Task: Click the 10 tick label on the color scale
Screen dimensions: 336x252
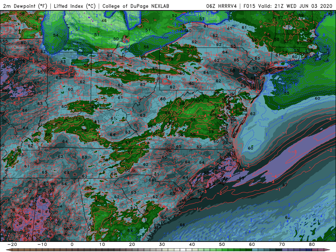Action: pos(102,244)
